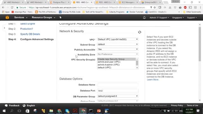Open the Other bookmarks folder
Viewport: 203px width, 114px height.
192,12
